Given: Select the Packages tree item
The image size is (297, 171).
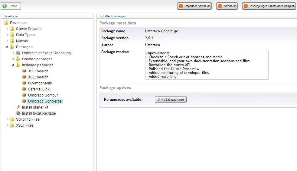Looking at the screenshot, I should click(24, 47).
